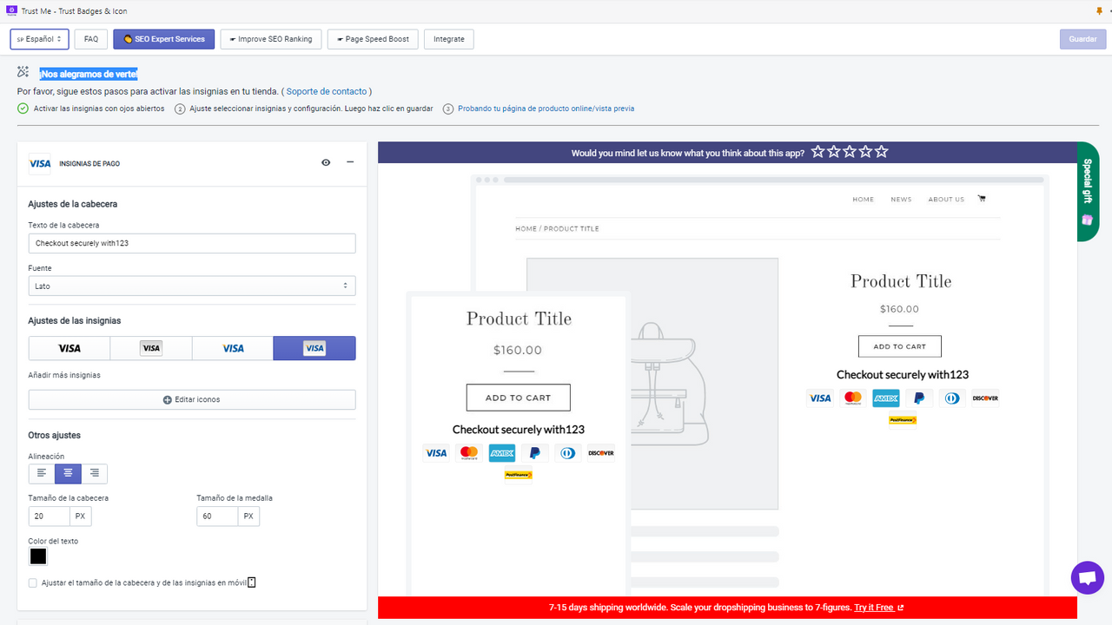Click the pin icon in top bar
Viewport: 1112px width, 625px height.
pyautogui.click(x=1100, y=11)
